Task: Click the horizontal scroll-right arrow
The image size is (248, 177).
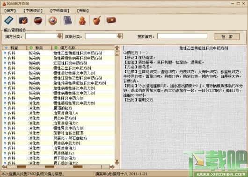Action: pos(112,167)
